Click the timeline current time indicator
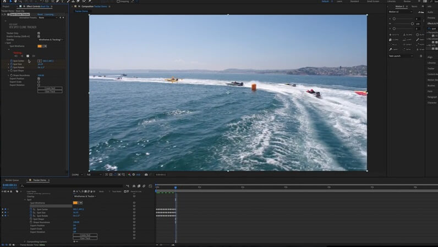The image size is (438, 247). pos(176,188)
